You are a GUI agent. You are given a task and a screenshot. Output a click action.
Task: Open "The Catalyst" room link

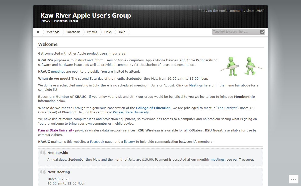coord(227,108)
